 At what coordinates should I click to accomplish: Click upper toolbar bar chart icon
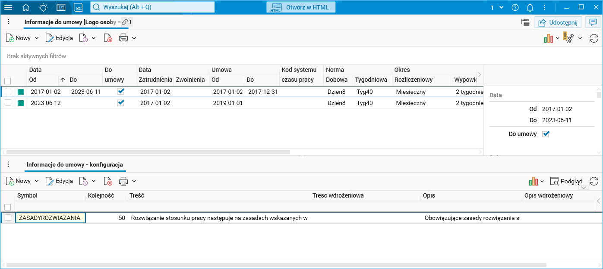[x=549, y=38]
